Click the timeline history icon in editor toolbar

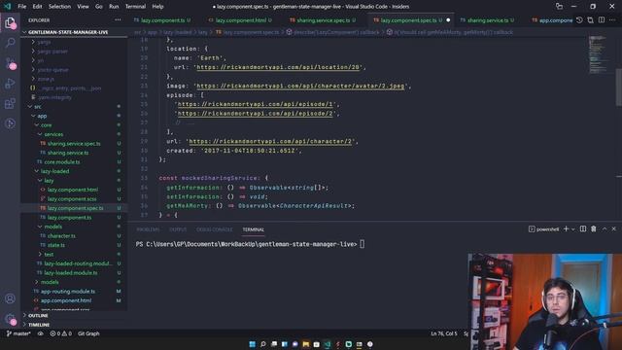pos(579,19)
